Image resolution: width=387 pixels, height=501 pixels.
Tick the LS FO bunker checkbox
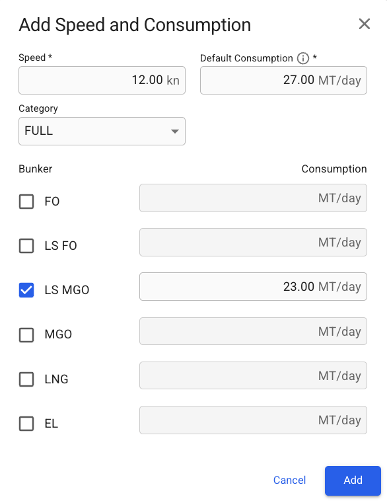[26, 246]
